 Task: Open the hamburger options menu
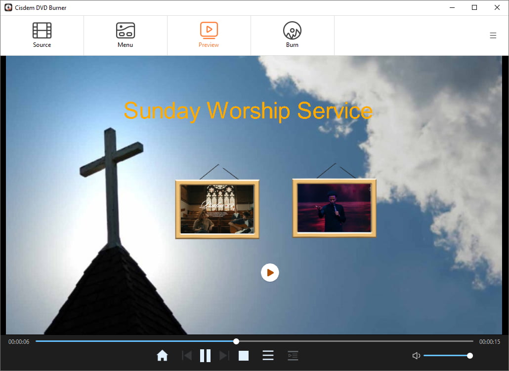tap(493, 35)
